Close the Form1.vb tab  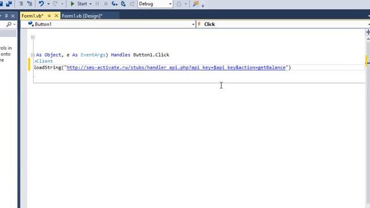click(56, 16)
